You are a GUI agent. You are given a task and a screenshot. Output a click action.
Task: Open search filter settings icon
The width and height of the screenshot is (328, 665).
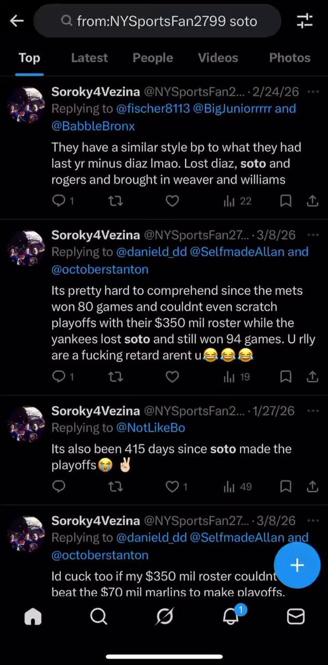point(305,21)
